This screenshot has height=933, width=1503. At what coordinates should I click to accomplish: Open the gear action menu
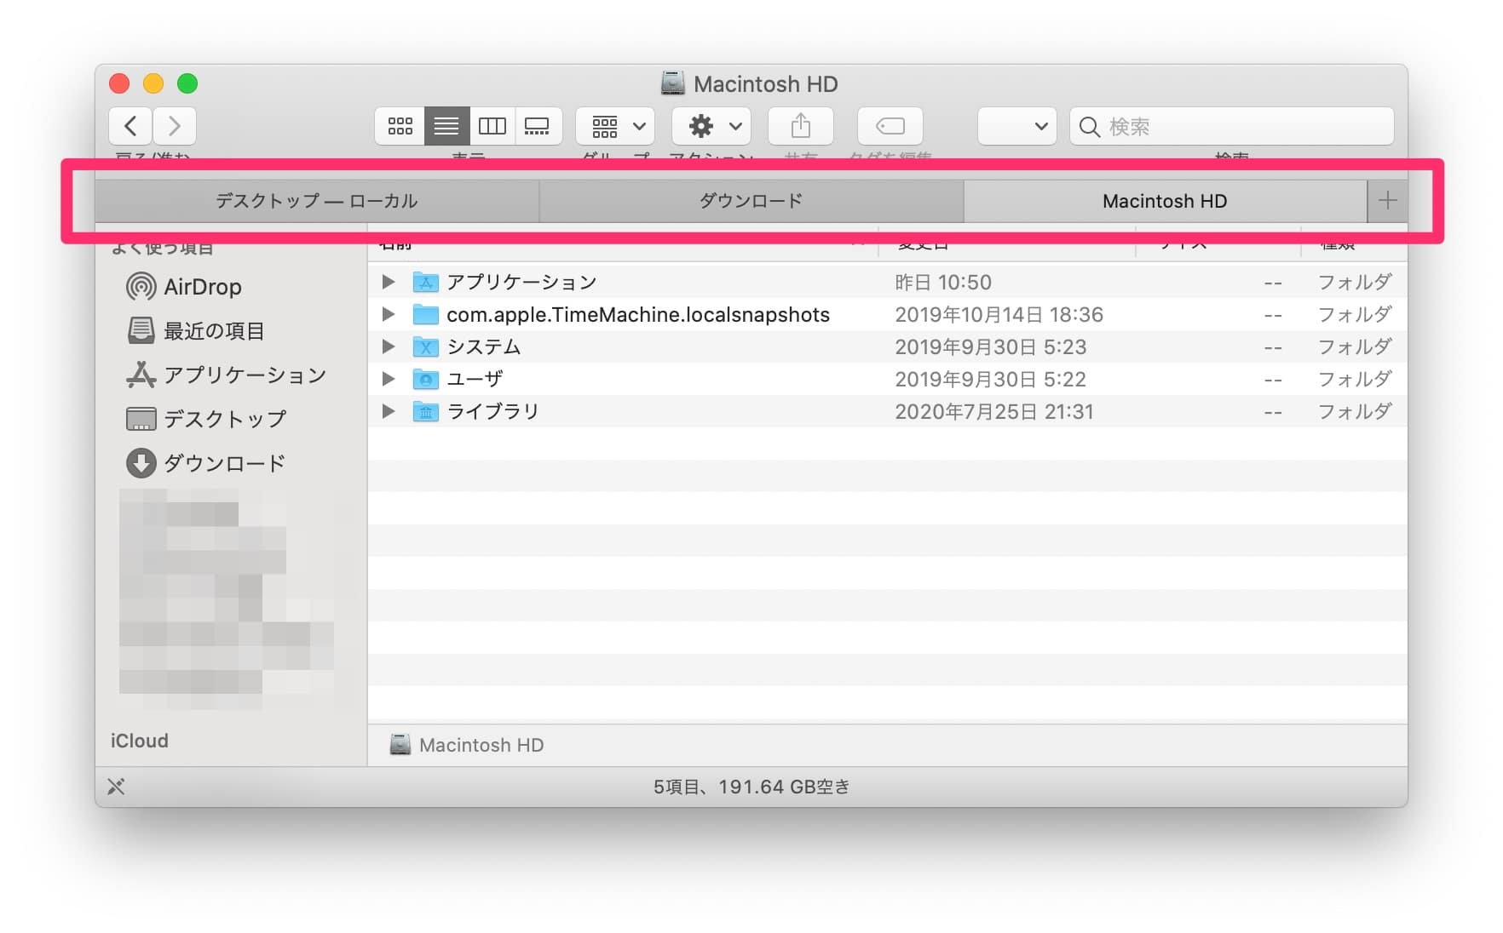point(711,126)
